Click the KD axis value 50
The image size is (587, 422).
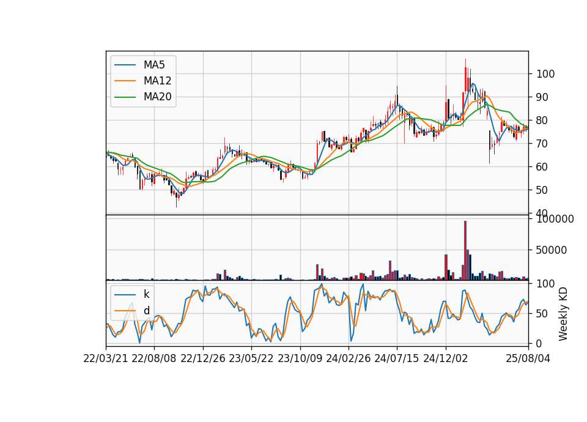click(542, 313)
